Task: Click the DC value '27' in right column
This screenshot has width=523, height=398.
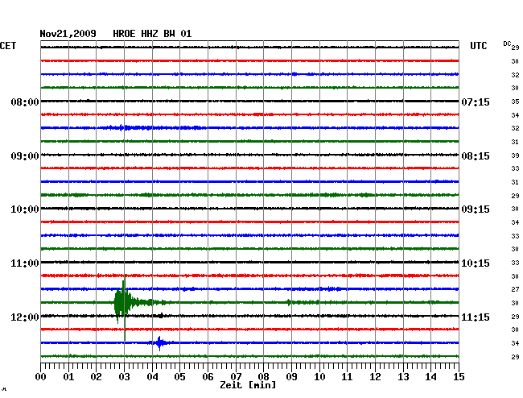Action: point(515,289)
